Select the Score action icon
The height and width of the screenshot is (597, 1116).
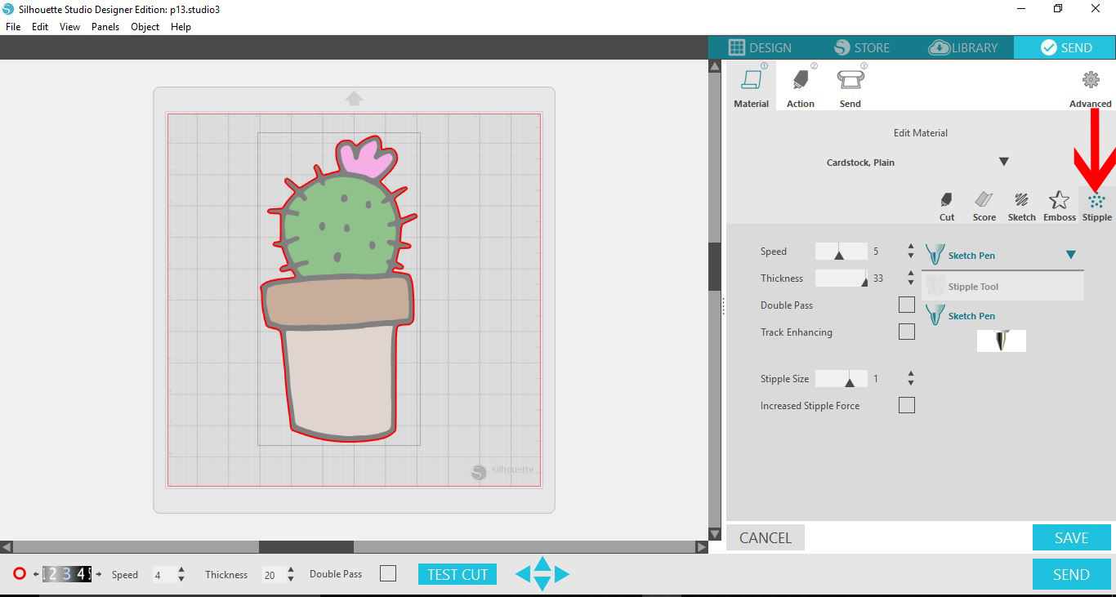(x=984, y=201)
